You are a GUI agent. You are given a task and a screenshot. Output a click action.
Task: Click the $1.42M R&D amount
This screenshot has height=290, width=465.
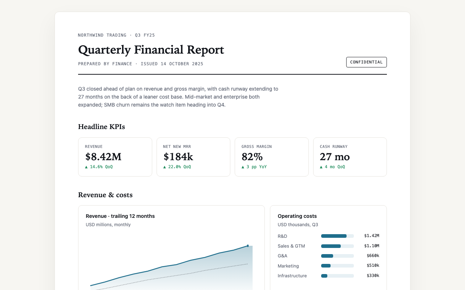point(372,236)
